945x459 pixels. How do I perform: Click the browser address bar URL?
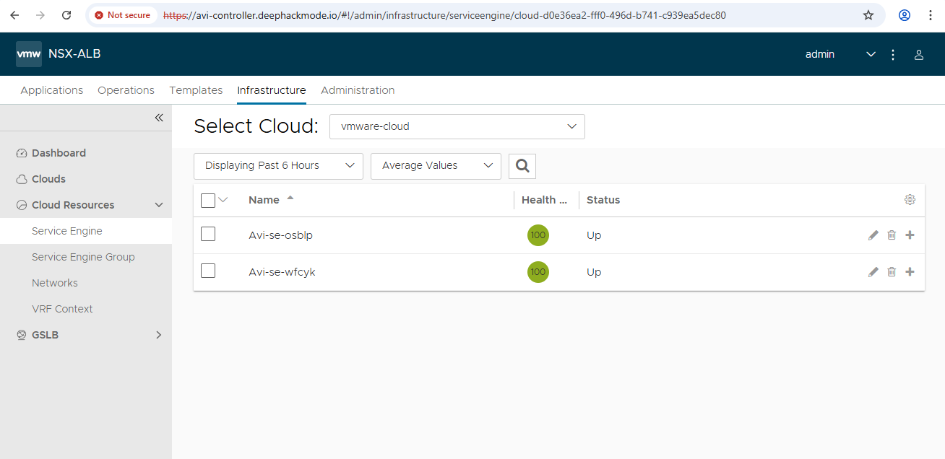[444, 15]
